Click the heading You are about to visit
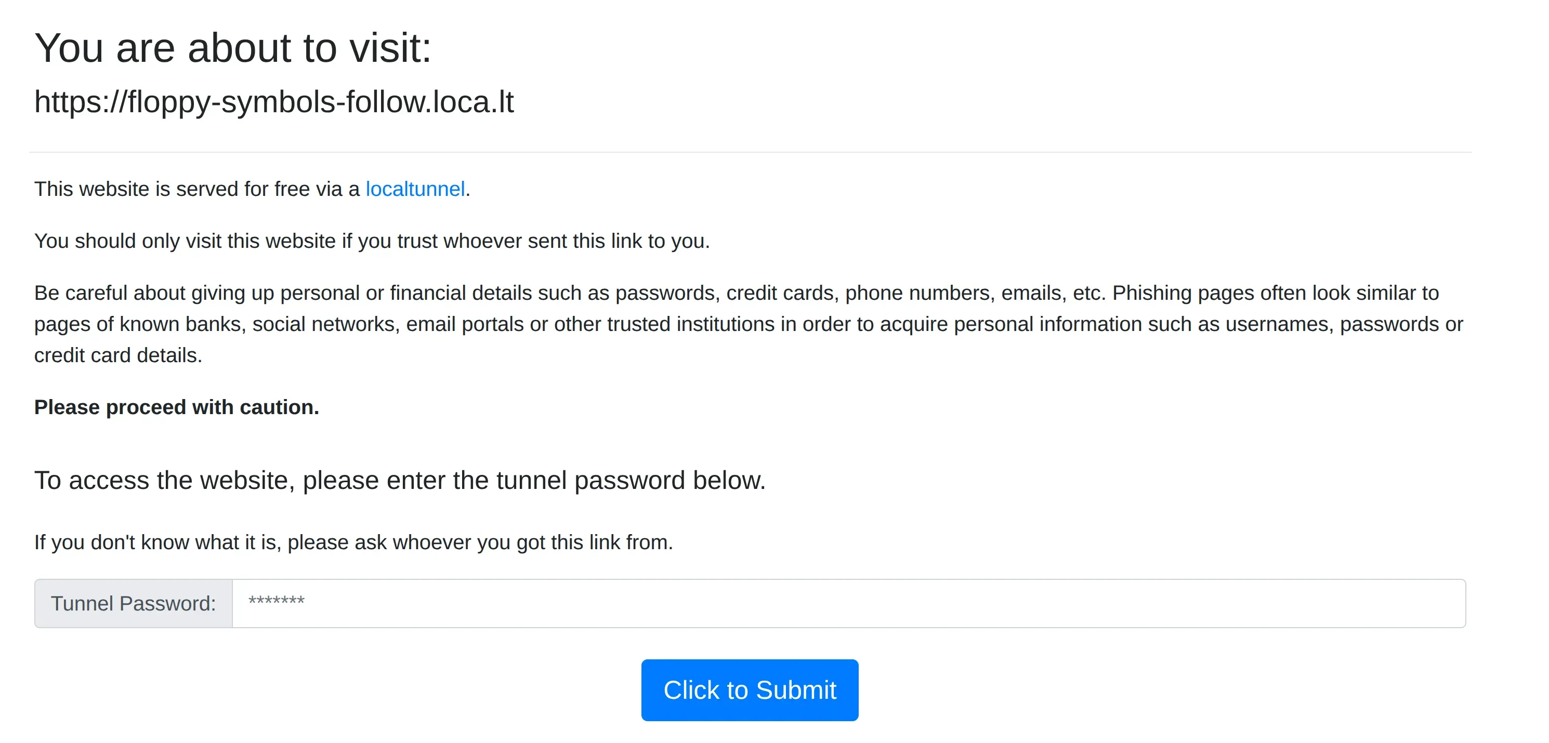The width and height of the screenshot is (1549, 743). (x=233, y=48)
